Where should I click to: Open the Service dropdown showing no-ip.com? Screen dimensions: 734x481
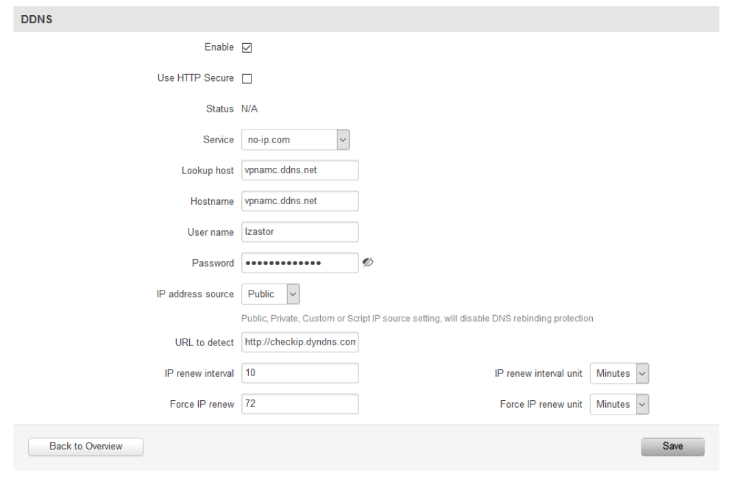[295, 140]
